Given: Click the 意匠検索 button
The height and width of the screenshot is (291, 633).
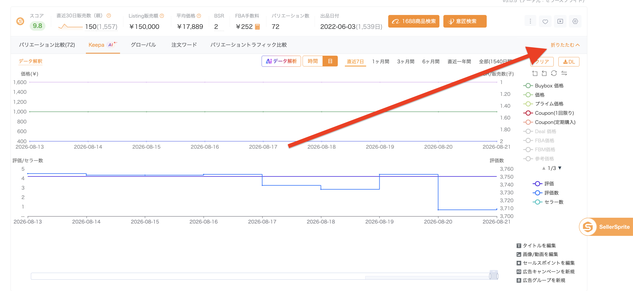Looking at the screenshot, I should 465,21.
